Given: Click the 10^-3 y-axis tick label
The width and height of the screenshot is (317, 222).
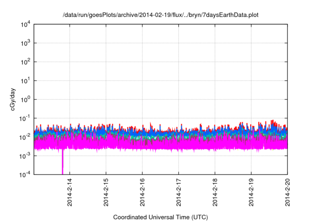Looking at the screenshot, I should pos(26,156).
